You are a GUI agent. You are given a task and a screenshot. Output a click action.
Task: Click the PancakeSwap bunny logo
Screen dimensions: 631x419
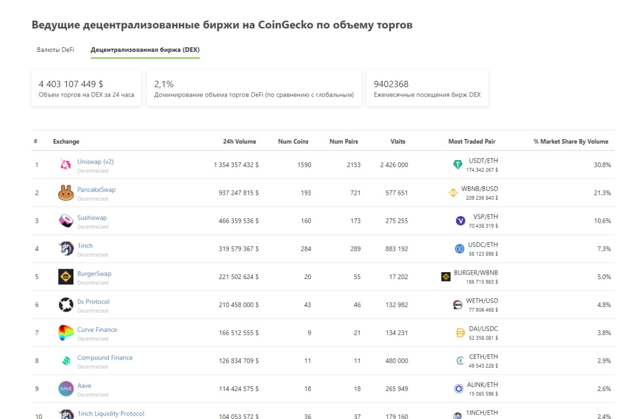(x=66, y=193)
